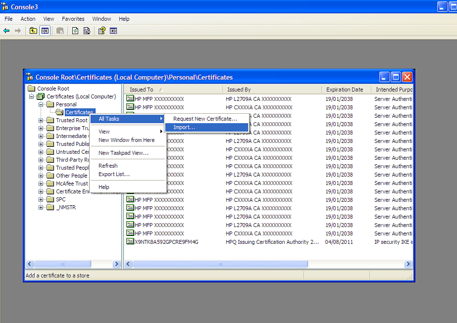This screenshot has height=323, width=457.
Task: Click Export List... in context menu
Action: (114, 174)
